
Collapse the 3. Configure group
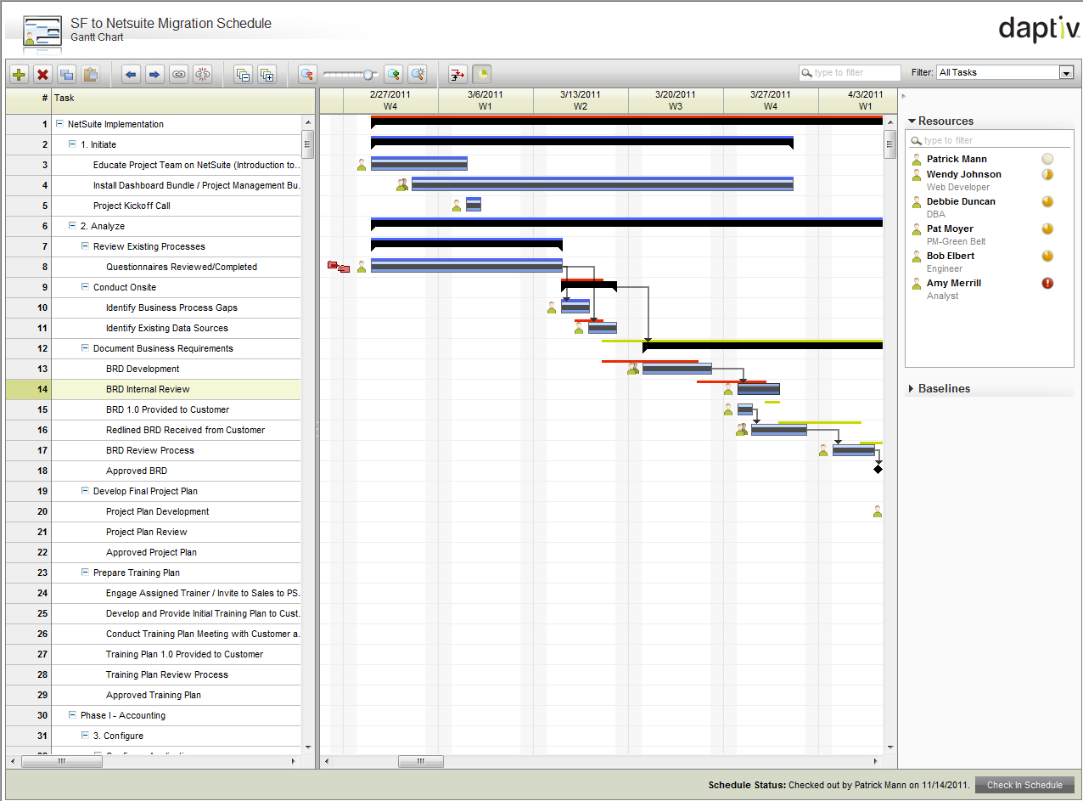pyautogui.click(x=85, y=736)
